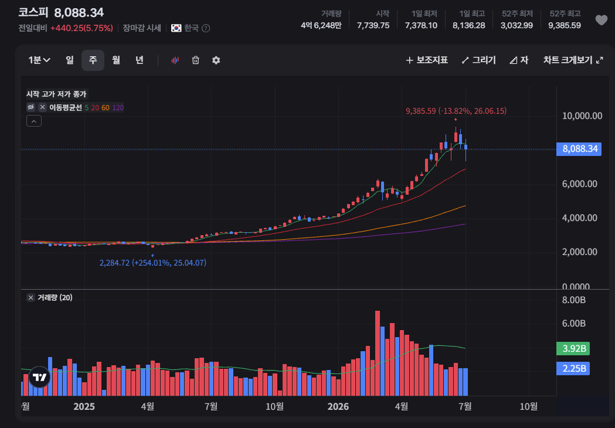615x428 pixels.
Task: Click the TradingView logo badge
Action: pyautogui.click(x=39, y=377)
